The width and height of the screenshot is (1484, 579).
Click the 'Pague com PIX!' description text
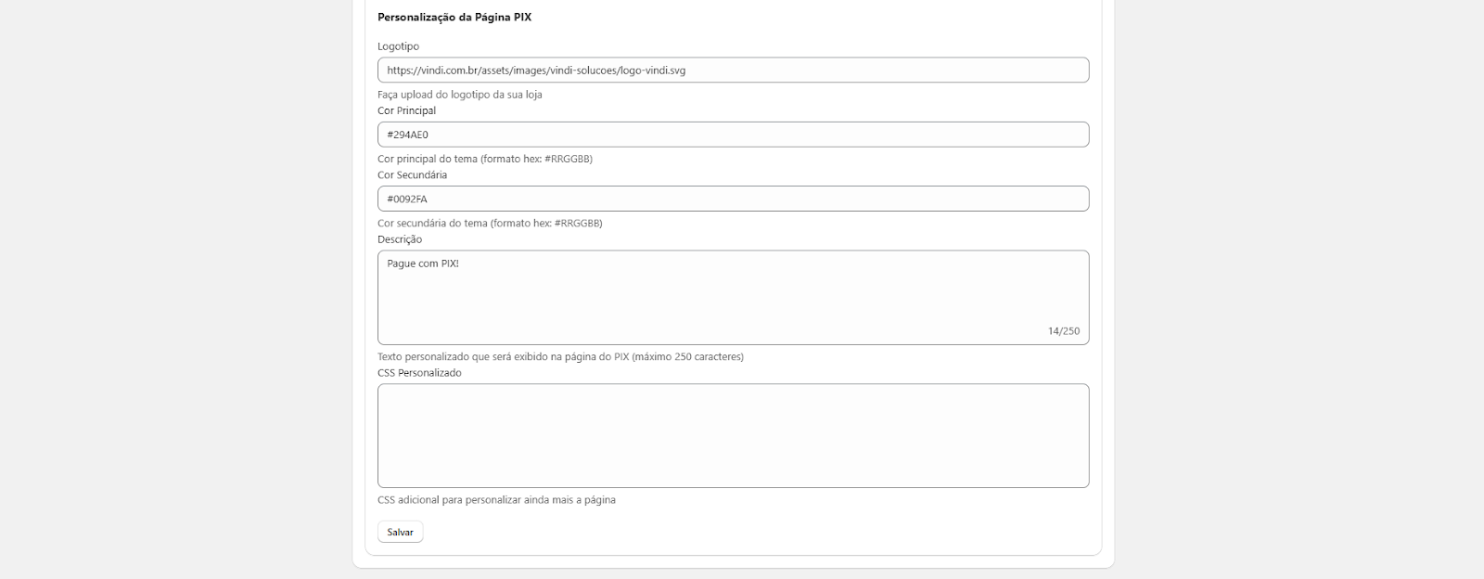(x=423, y=264)
